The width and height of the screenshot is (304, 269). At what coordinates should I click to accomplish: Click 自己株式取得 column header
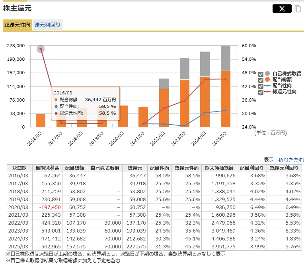tap(105, 168)
